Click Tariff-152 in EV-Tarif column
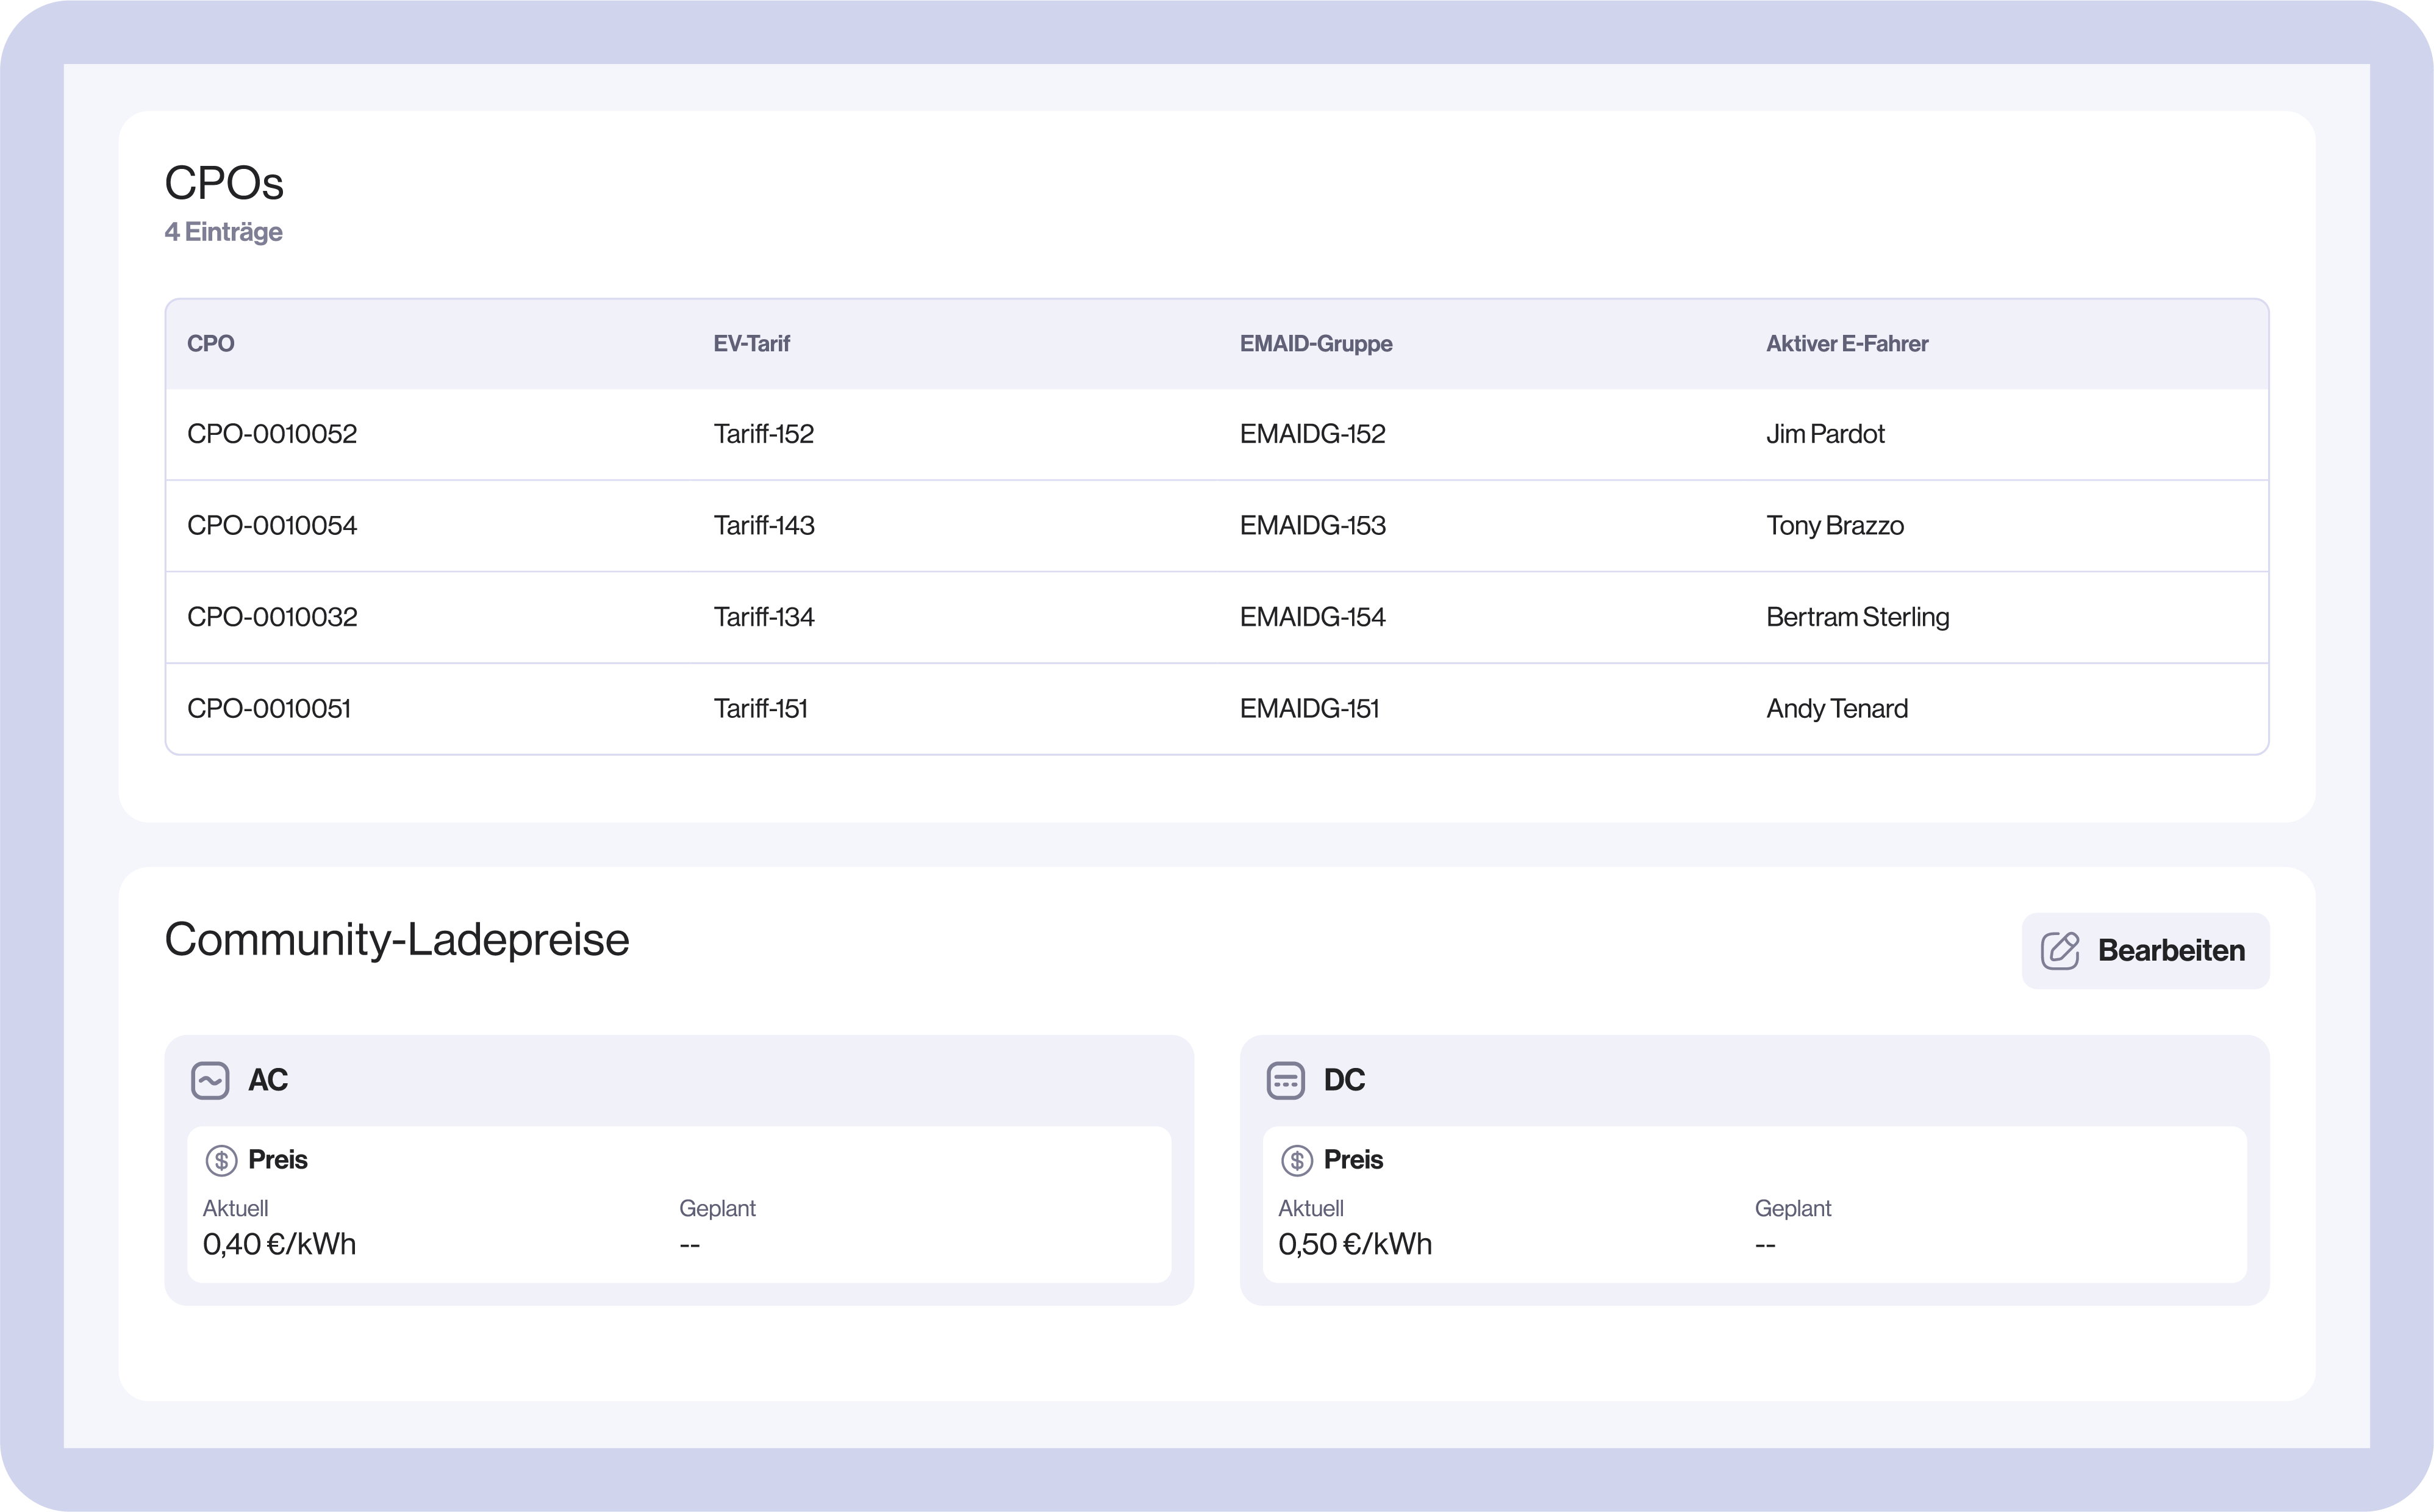The width and height of the screenshot is (2434, 1512). pos(764,434)
